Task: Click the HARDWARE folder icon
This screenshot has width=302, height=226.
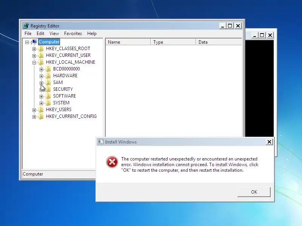Action: (x=48, y=76)
